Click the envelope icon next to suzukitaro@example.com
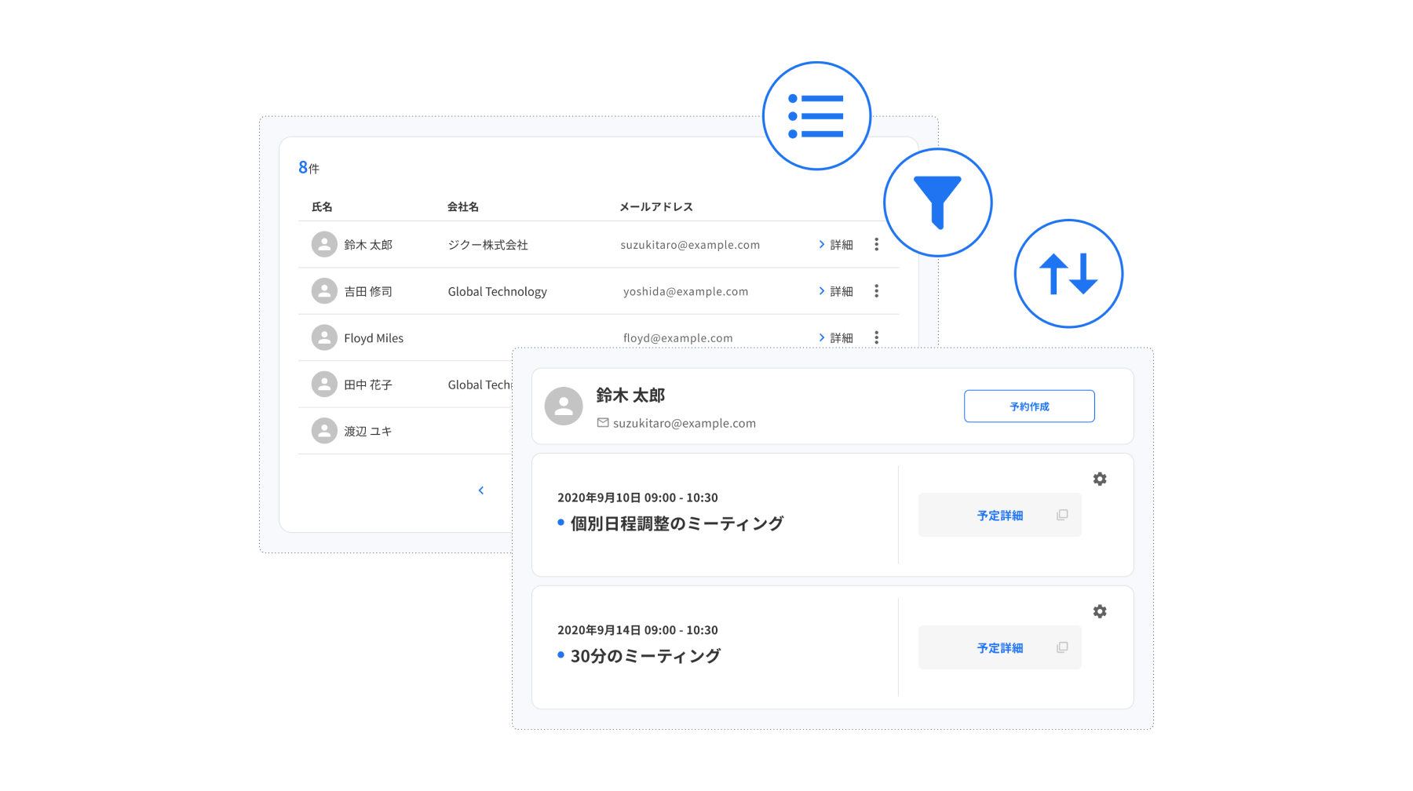 pyautogui.click(x=603, y=423)
